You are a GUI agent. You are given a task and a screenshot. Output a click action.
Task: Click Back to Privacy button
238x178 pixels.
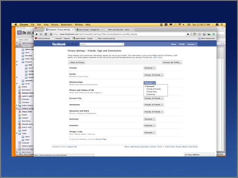77,62
